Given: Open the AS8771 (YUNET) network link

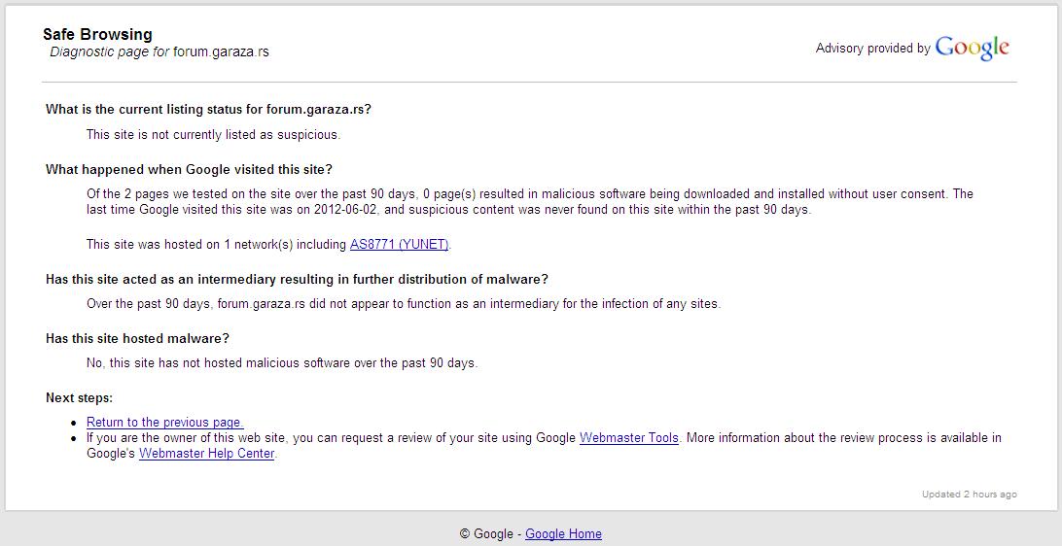Looking at the screenshot, I should click(400, 244).
